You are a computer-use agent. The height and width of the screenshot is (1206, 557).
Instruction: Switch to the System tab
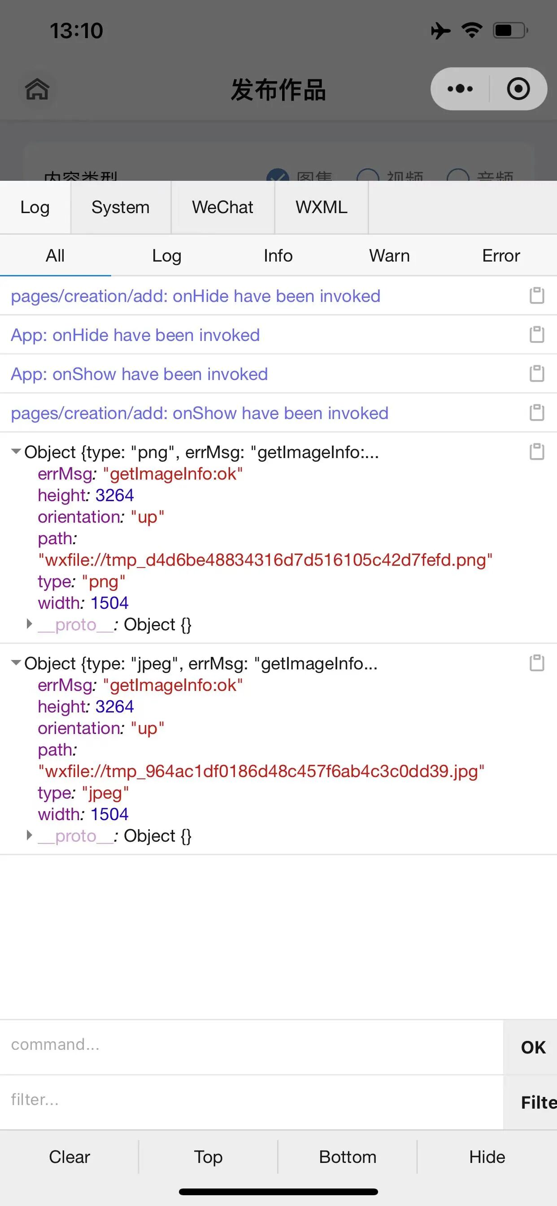click(120, 207)
